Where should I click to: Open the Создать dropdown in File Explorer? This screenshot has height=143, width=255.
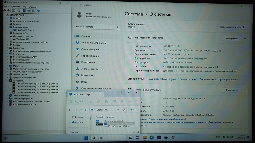point(76,101)
